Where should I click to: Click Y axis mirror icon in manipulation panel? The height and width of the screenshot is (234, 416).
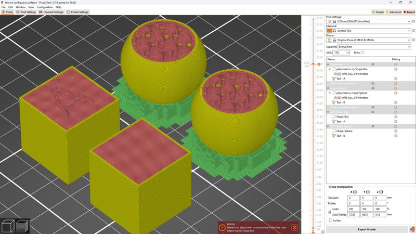pyautogui.click(x=368, y=192)
